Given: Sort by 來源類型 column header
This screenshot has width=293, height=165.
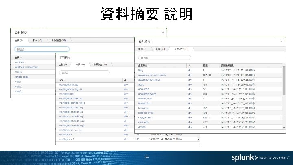Looking at the screenshot, I should click(x=144, y=66).
